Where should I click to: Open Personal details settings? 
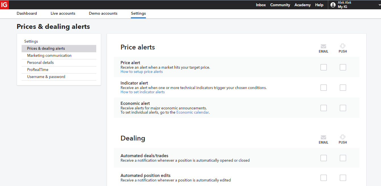pyautogui.click(x=59, y=63)
